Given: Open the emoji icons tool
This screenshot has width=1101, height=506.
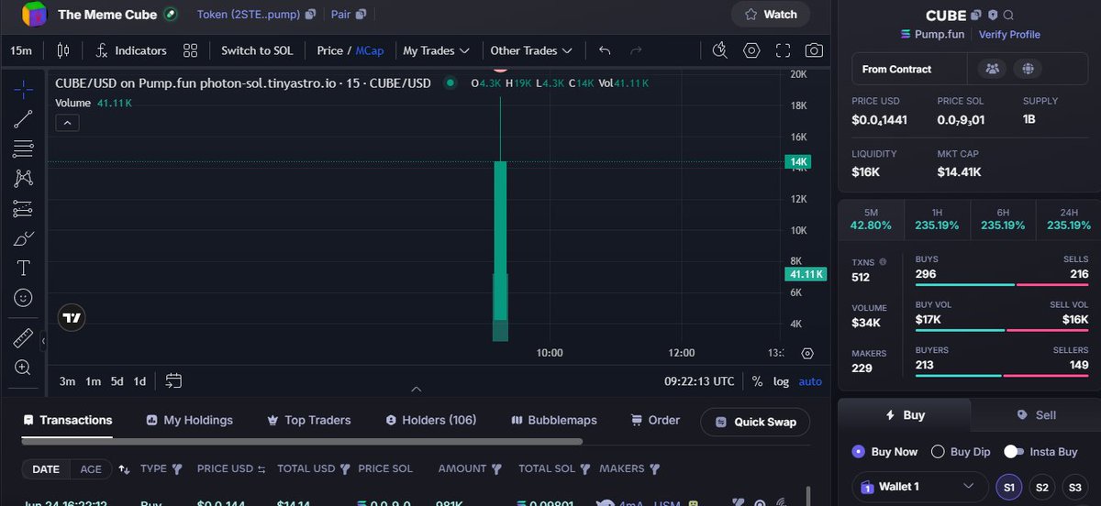Looking at the screenshot, I should 24,298.
